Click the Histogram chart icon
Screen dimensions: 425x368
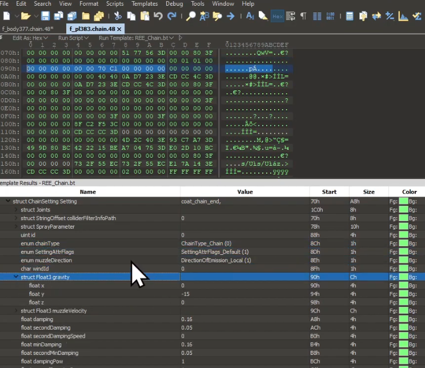coord(404,16)
